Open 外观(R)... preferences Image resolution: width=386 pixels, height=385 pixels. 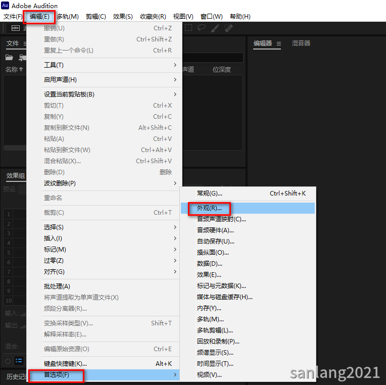click(x=248, y=208)
